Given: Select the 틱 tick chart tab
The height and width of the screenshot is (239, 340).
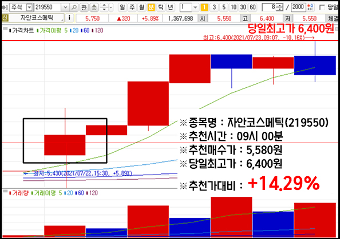Looking at the screenshot, I should coord(161,7).
